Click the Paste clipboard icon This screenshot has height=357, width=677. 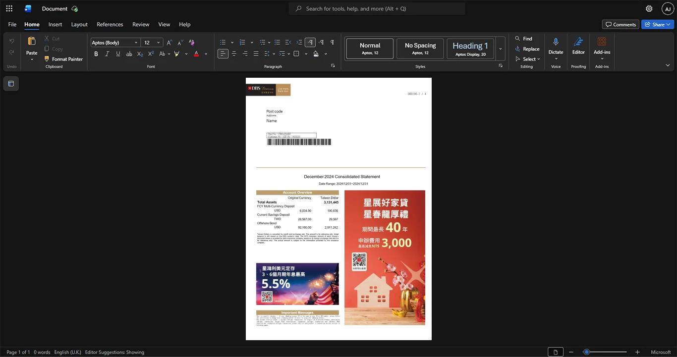[x=32, y=42]
